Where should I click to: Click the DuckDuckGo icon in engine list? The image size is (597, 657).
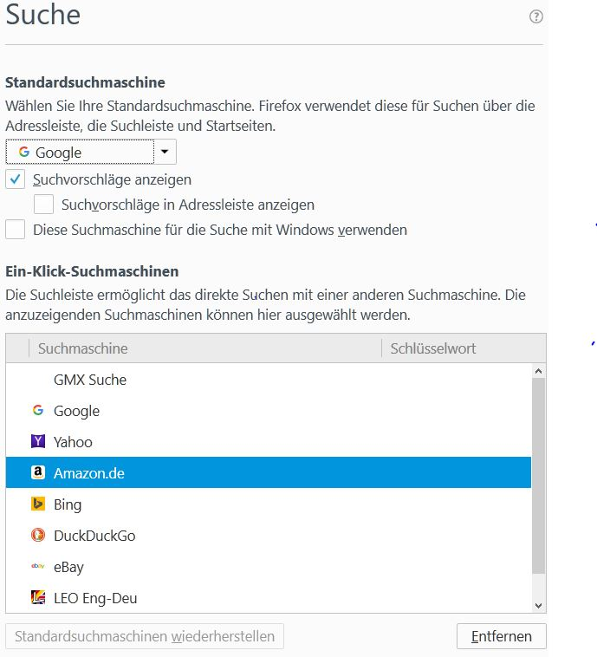pyautogui.click(x=38, y=536)
